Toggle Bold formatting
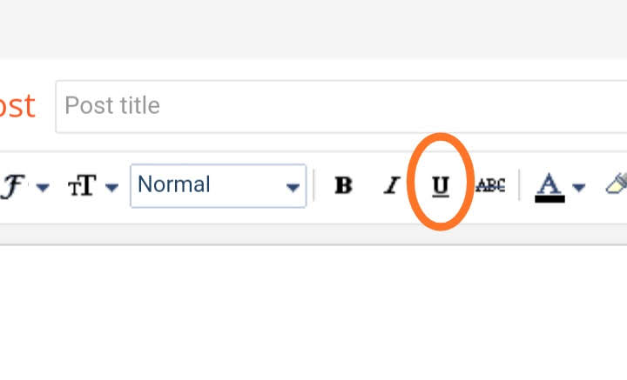627x380 pixels. coord(344,185)
